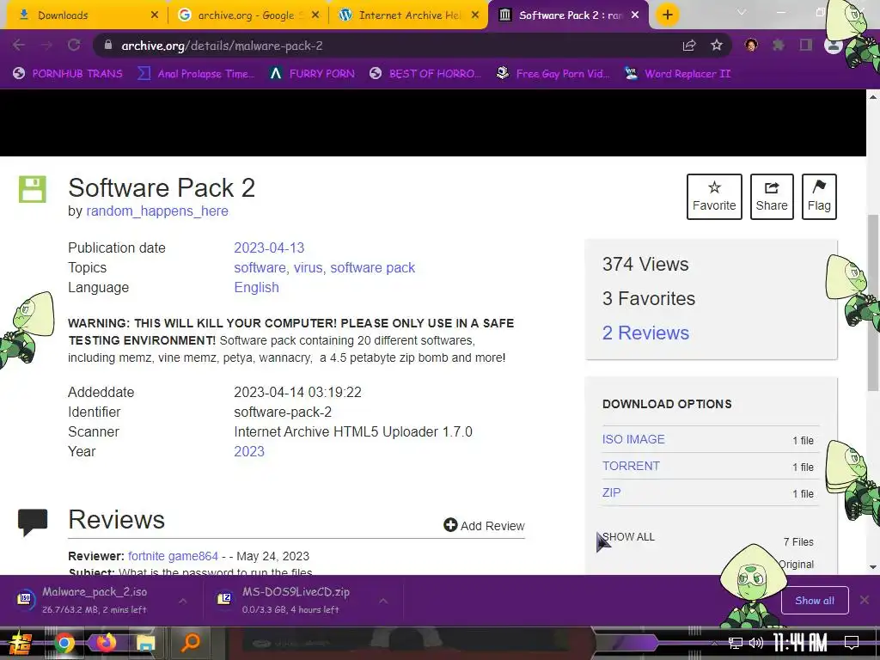The image size is (880, 660).
Task: Click the English language link
Action: coord(256,287)
